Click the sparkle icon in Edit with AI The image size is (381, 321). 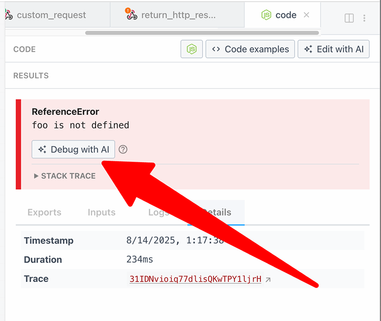pos(308,49)
